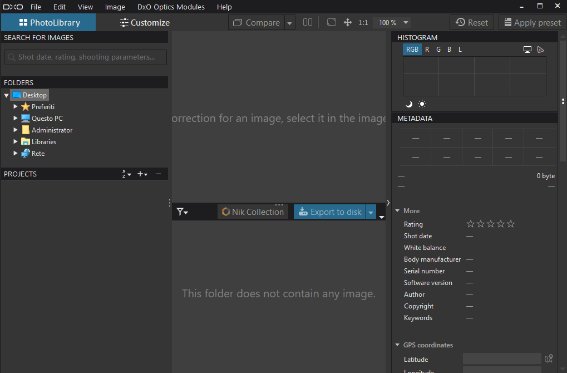567x373 pixels.
Task: Collapse the More metadata section
Action: (397, 210)
